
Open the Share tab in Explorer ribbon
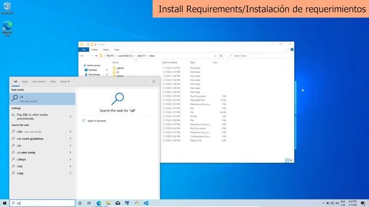(106, 50)
